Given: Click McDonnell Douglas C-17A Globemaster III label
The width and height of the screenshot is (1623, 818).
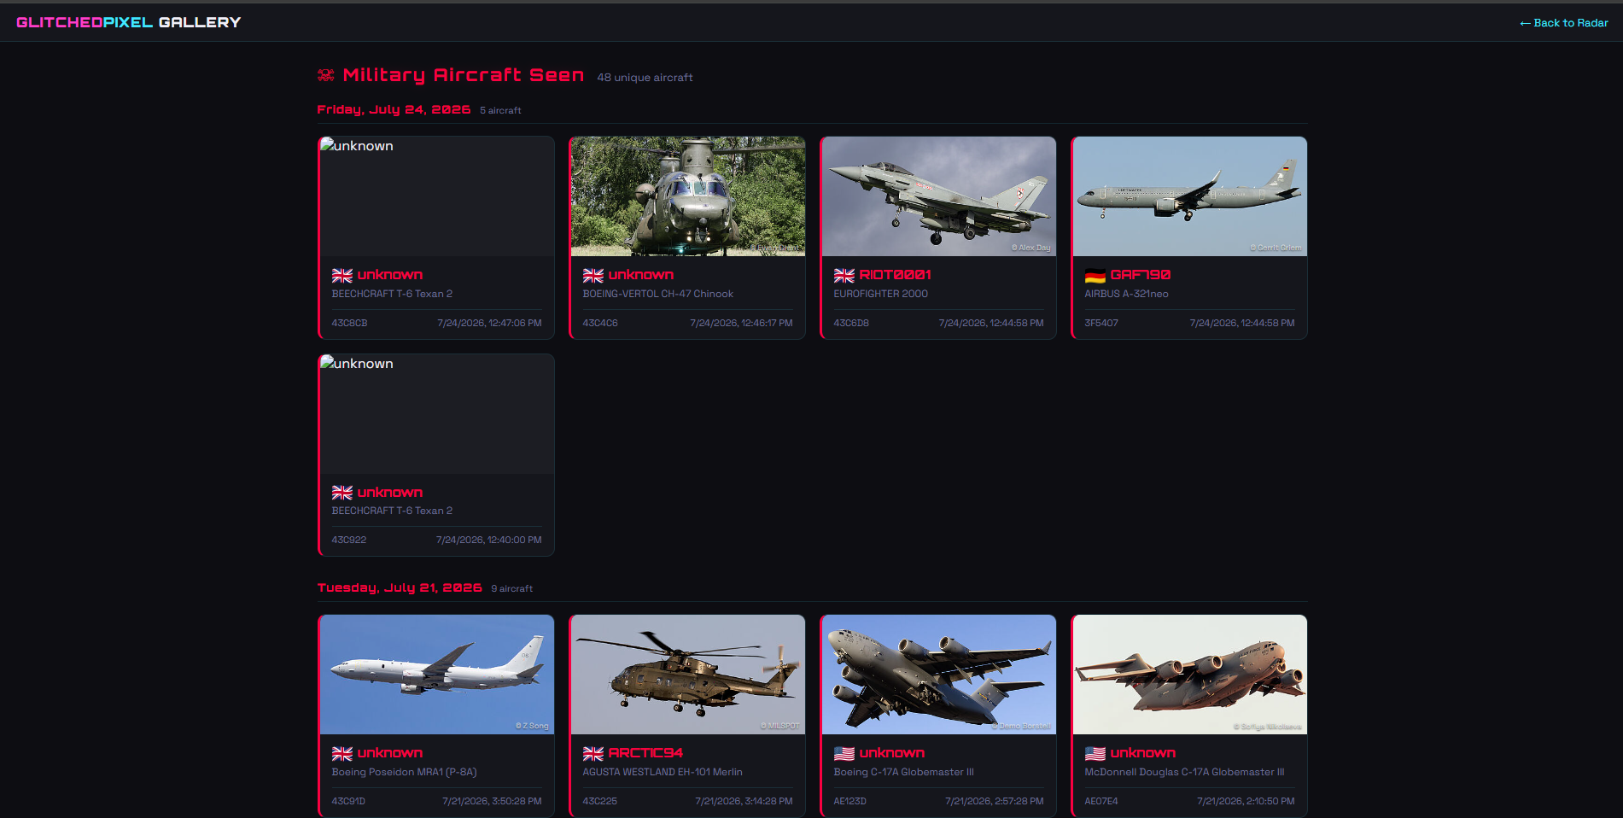Looking at the screenshot, I should tap(1185, 772).
